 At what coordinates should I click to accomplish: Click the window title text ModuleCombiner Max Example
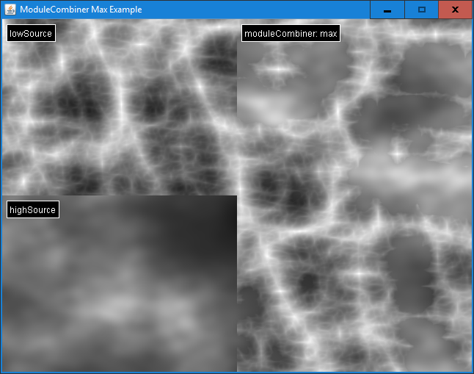click(81, 10)
